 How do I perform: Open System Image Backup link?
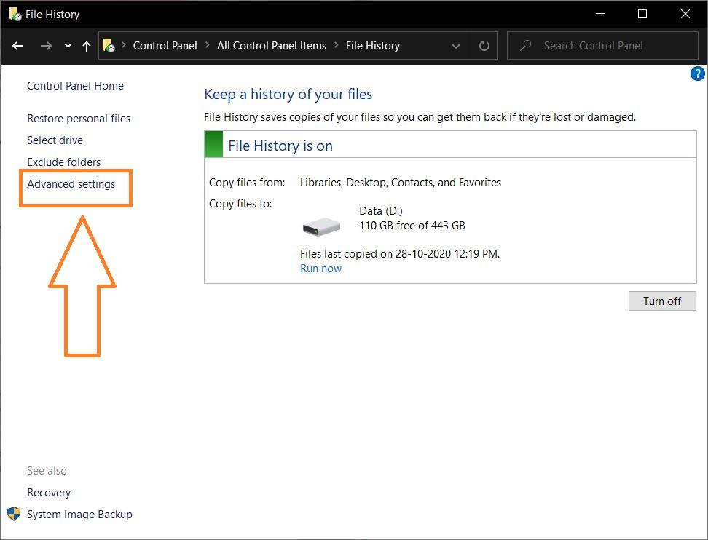tap(79, 515)
